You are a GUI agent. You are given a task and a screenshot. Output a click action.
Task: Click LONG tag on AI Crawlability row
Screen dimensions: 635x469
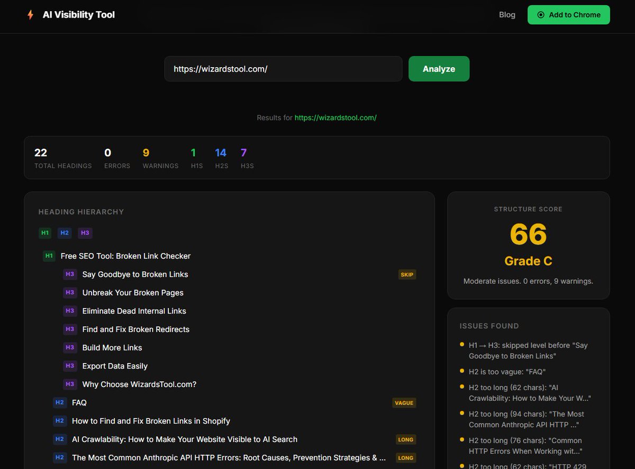(406, 439)
